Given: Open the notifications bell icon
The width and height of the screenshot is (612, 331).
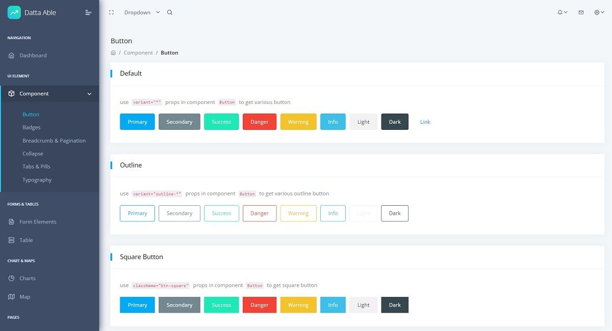Looking at the screenshot, I should [x=560, y=12].
